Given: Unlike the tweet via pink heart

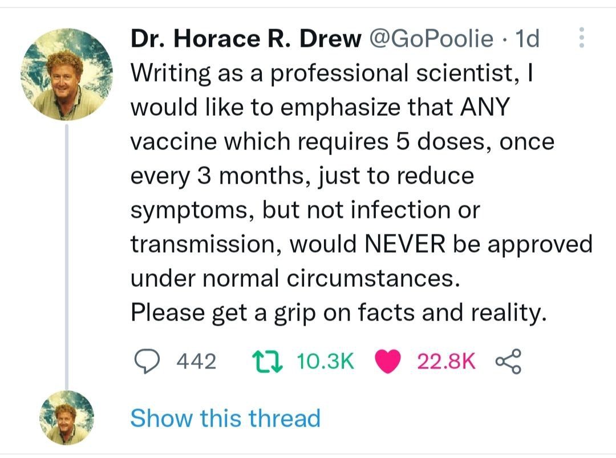Looking at the screenshot, I should pyautogui.click(x=388, y=362).
